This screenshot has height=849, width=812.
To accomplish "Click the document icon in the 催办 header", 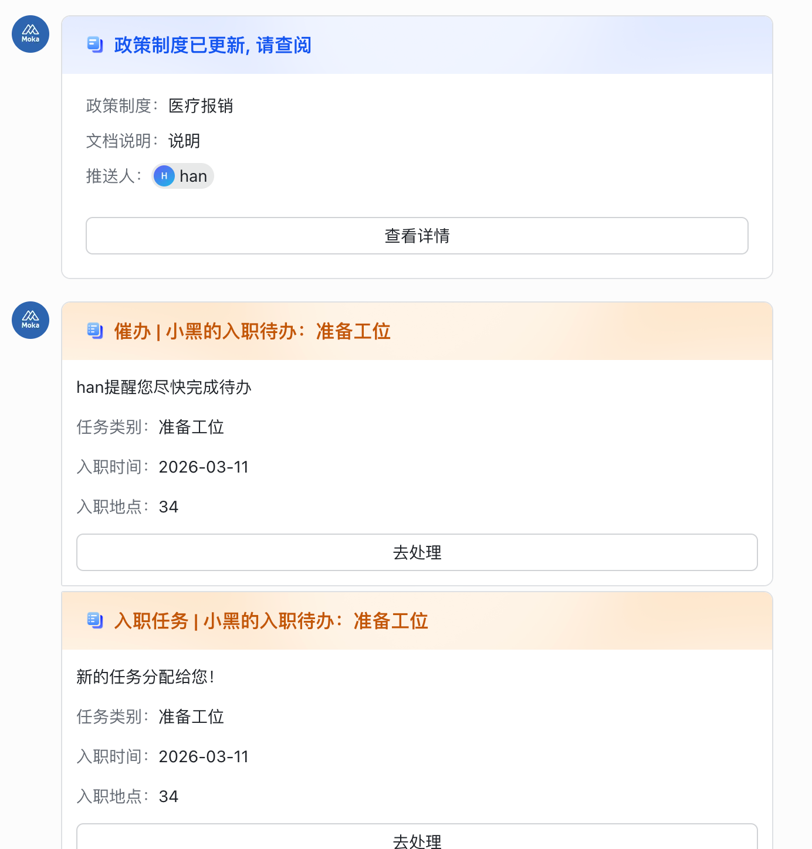I will coord(94,331).
